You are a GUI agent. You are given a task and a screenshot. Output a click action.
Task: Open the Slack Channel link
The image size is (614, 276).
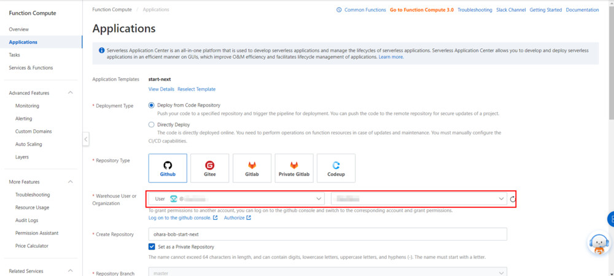coord(511,10)
